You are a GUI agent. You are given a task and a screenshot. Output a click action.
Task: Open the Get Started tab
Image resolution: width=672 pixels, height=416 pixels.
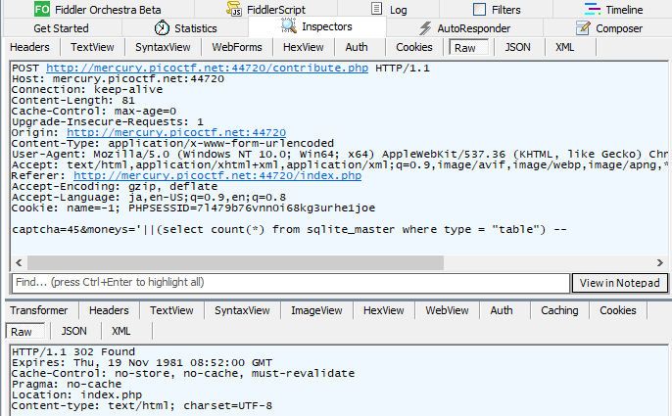(x=61, y=28)
